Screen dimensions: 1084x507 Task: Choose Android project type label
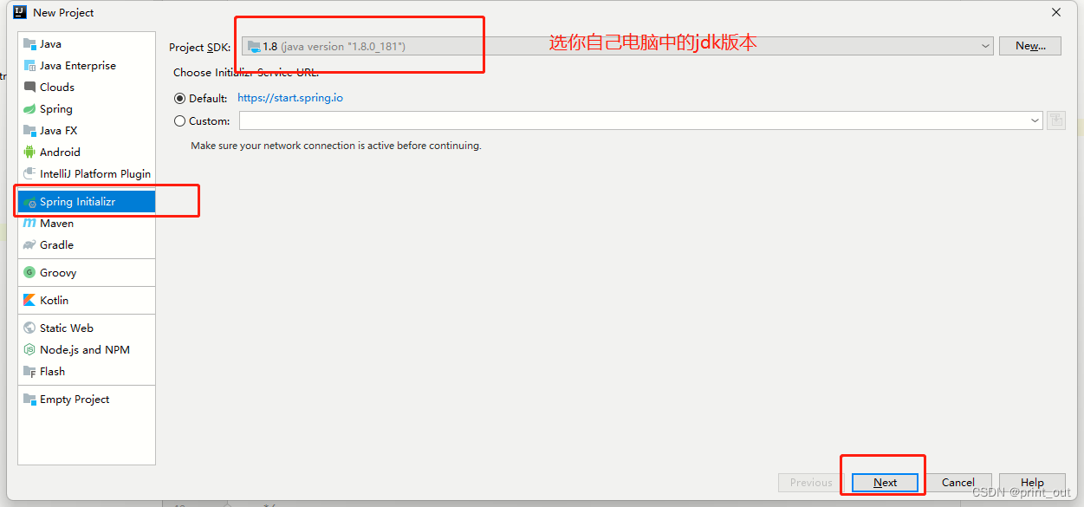(60, 153)
